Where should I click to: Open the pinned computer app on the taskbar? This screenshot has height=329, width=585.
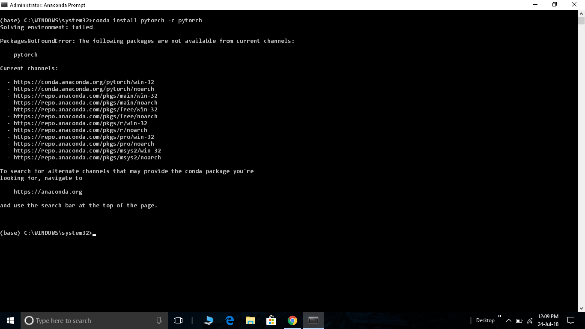209,320
